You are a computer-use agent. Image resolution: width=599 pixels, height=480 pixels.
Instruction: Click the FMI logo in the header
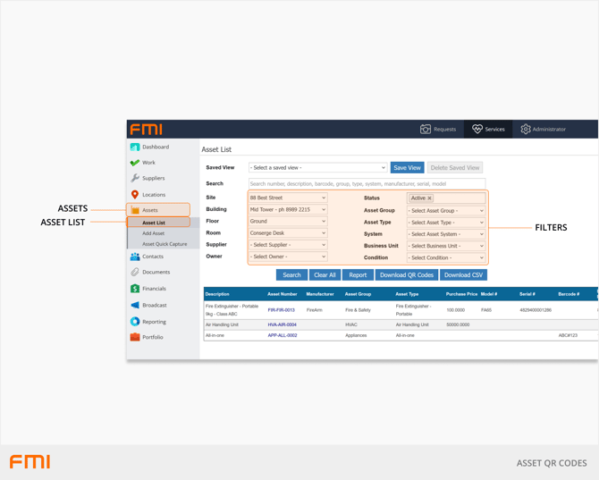coord(147,130)
